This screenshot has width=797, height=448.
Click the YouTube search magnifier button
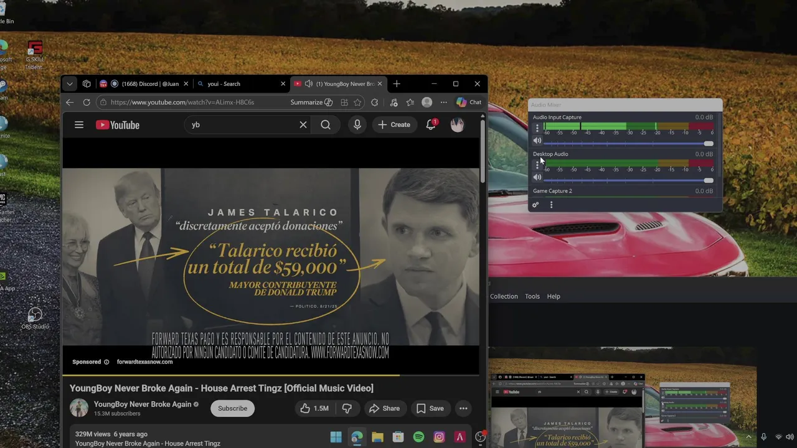click(326, 125)
